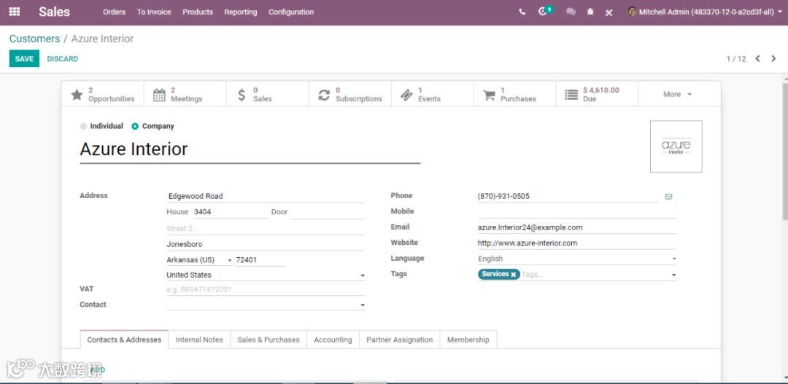The image size is (788, 384).
Task: Open Opportunities star stat button
Action: point(103,94)
